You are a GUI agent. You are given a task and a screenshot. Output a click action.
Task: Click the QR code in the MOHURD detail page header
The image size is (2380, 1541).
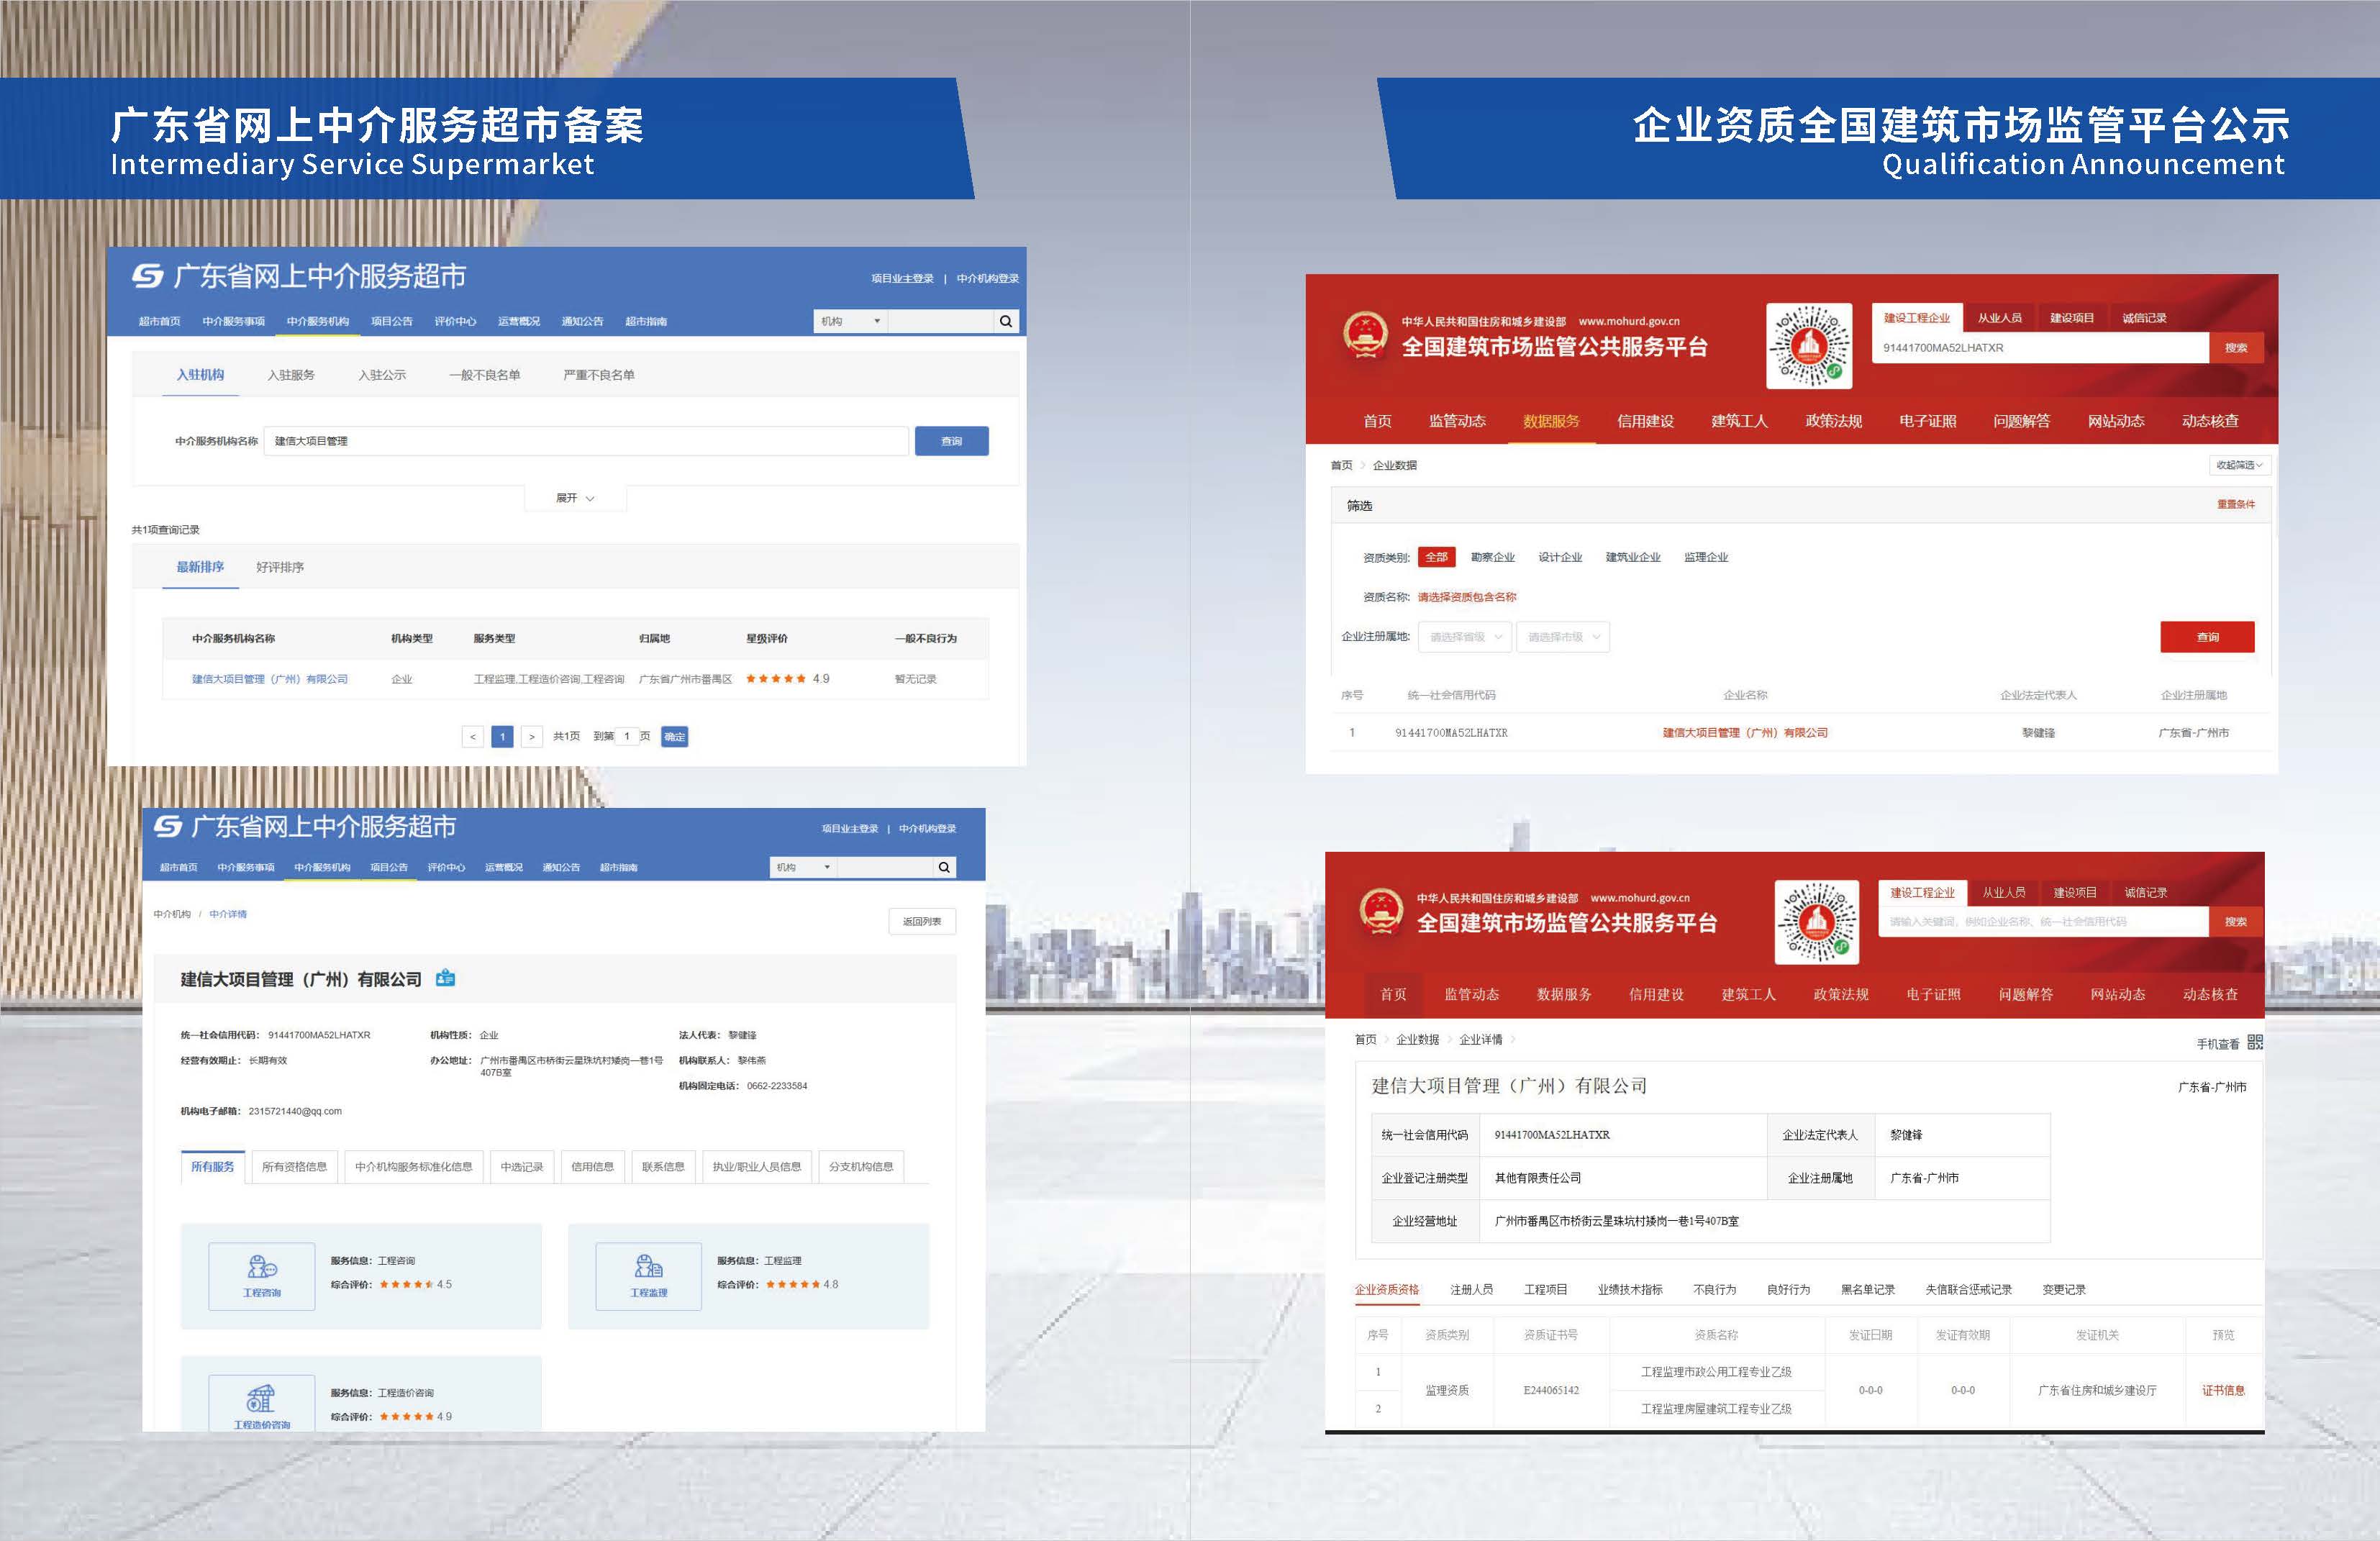point(1817,922)
